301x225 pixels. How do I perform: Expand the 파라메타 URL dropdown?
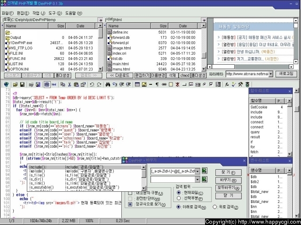(271, 74)
